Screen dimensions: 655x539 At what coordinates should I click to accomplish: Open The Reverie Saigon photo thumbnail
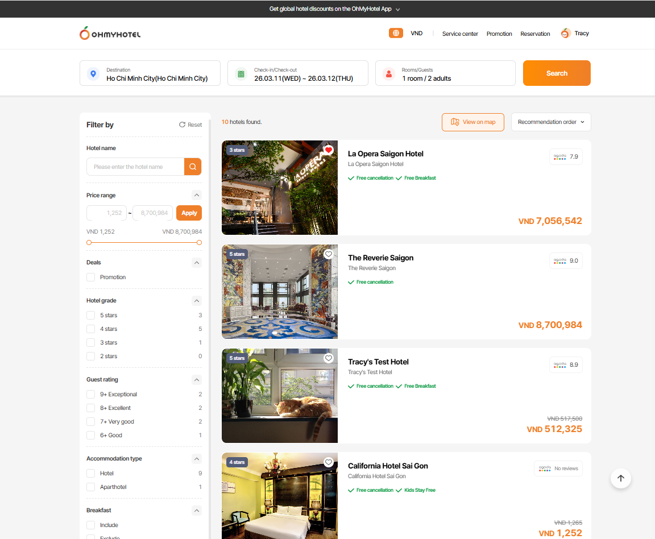pos(280,292)
